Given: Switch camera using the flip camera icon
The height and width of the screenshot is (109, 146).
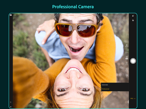Looking at the screenshot, I should coord(11,15).
